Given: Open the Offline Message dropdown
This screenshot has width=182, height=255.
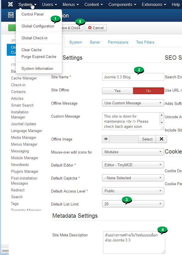Looking at the screenshot, I should [133, 103].
